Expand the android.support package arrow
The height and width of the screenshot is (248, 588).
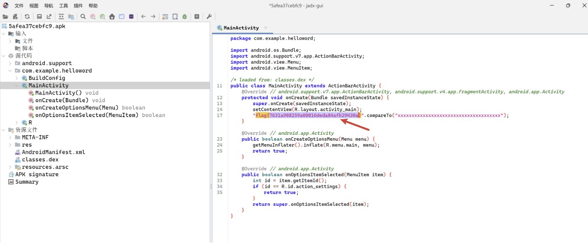(x=11, y=63)
